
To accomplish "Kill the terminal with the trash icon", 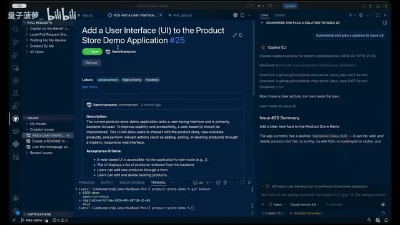I will pos(225,182).
